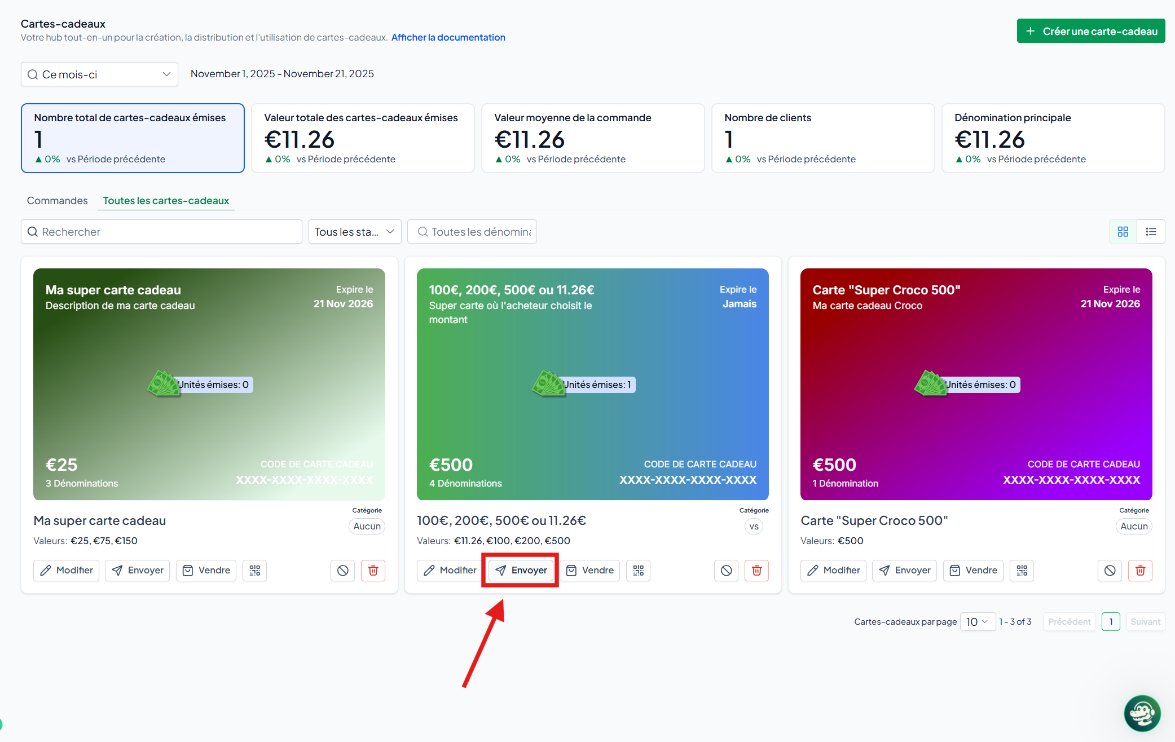
Task: Open Afficher la documentation link
Action: click(448, 37)
